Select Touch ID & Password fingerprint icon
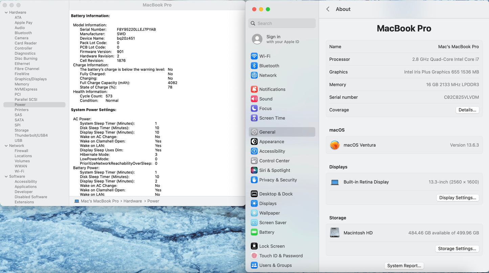Viewport: 489px width, 273px height. tap(254, 256)
